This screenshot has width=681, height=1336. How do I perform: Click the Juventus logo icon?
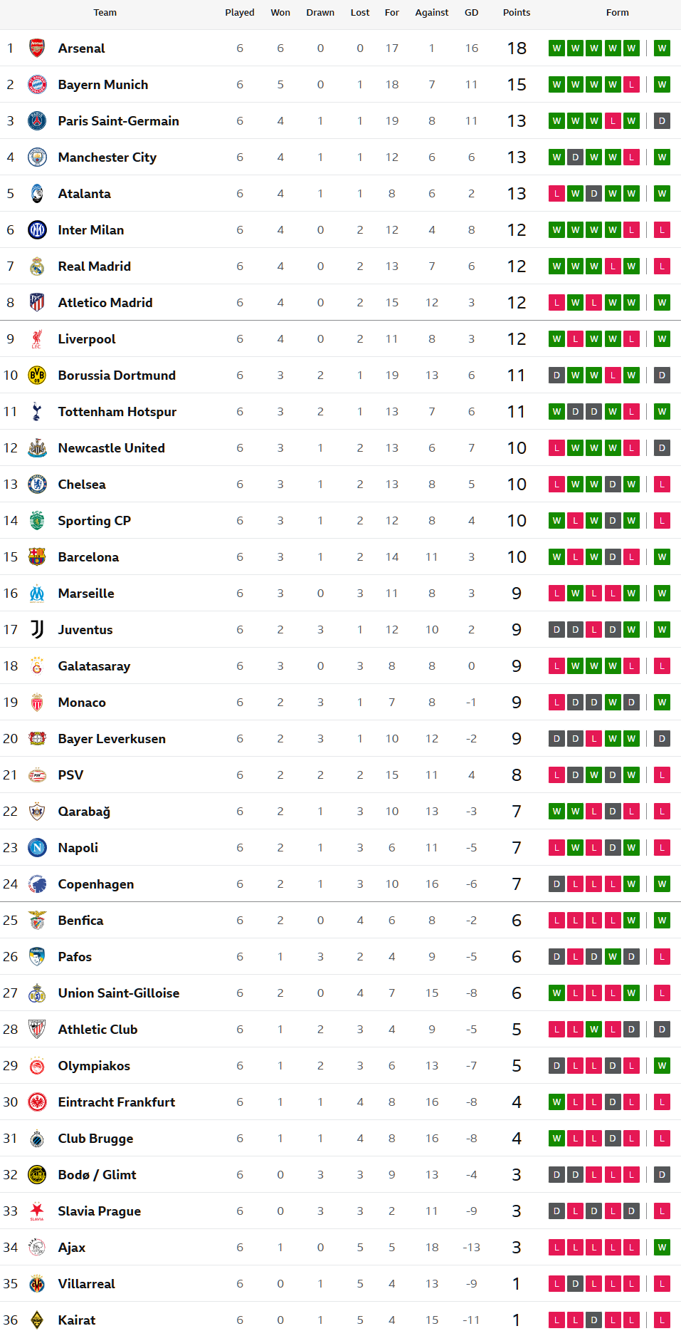tap(37, 630)
